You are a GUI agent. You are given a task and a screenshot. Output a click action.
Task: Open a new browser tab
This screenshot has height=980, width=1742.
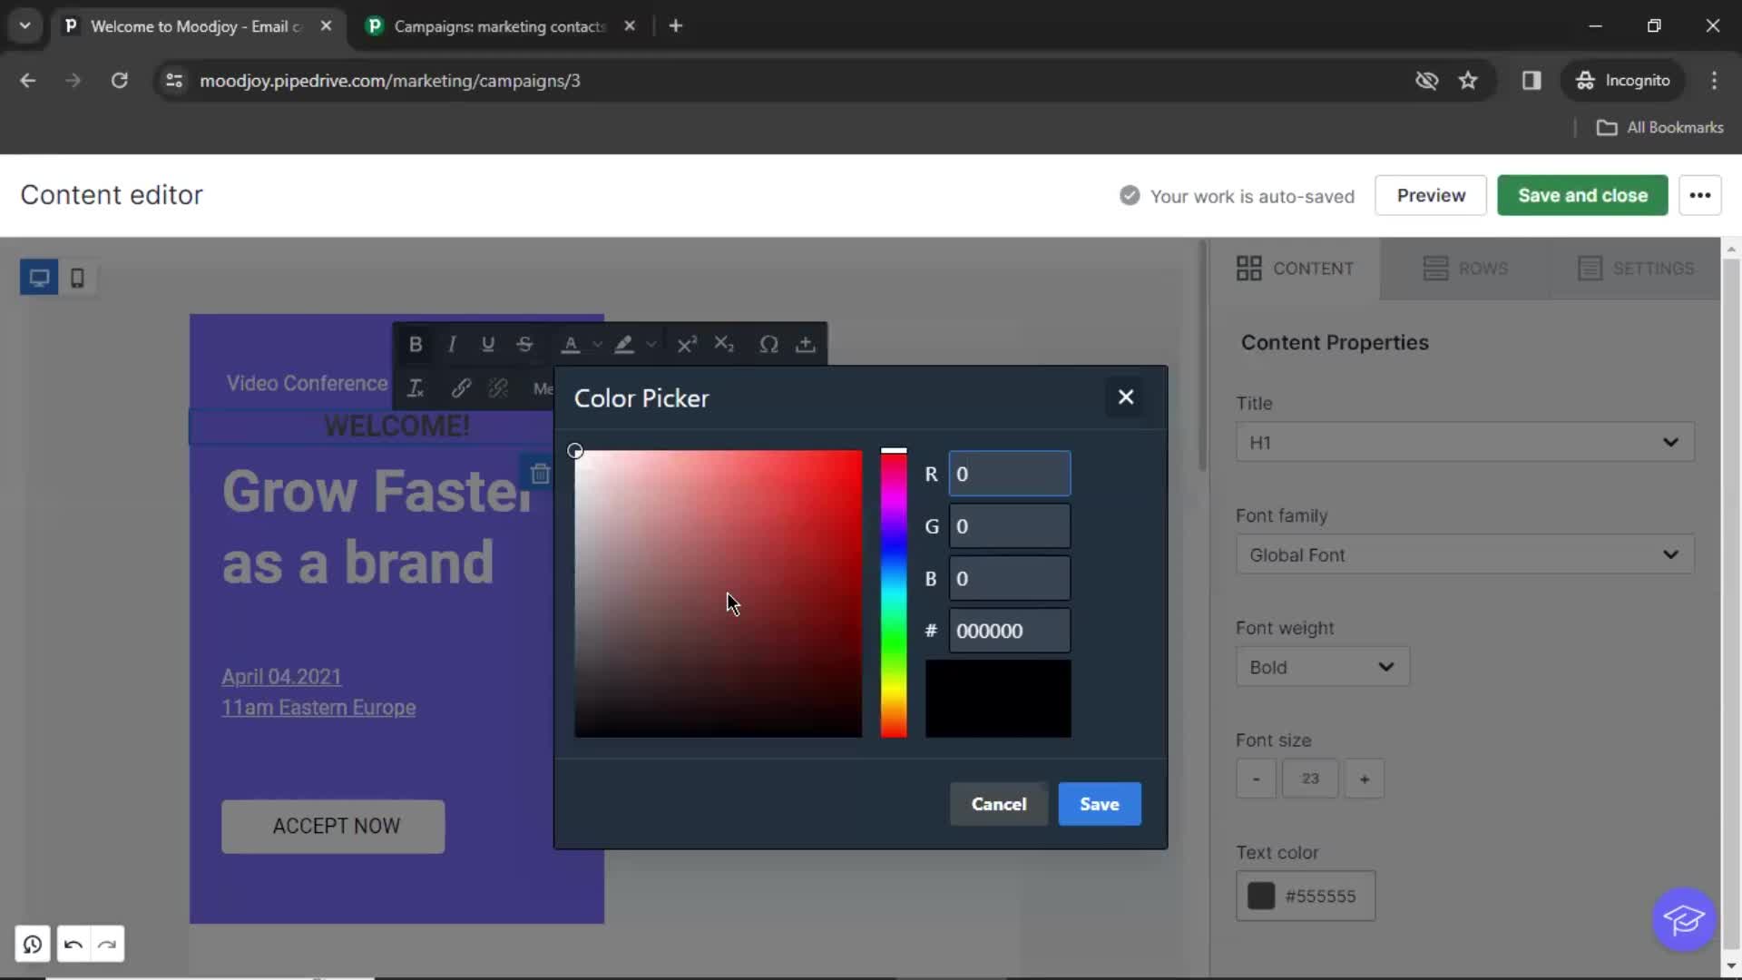[x=676, y=26]
